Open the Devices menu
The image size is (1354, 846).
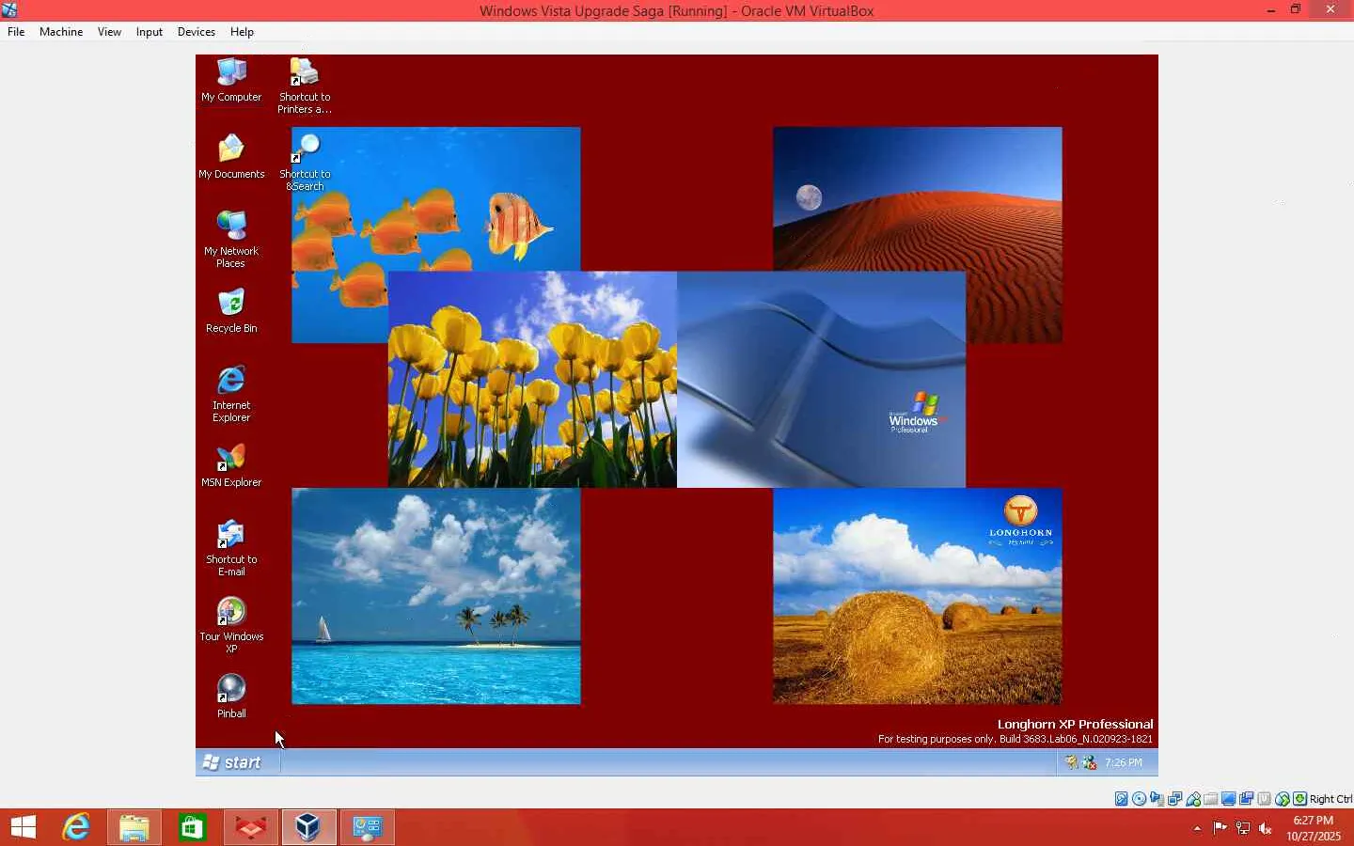[197, 32]
